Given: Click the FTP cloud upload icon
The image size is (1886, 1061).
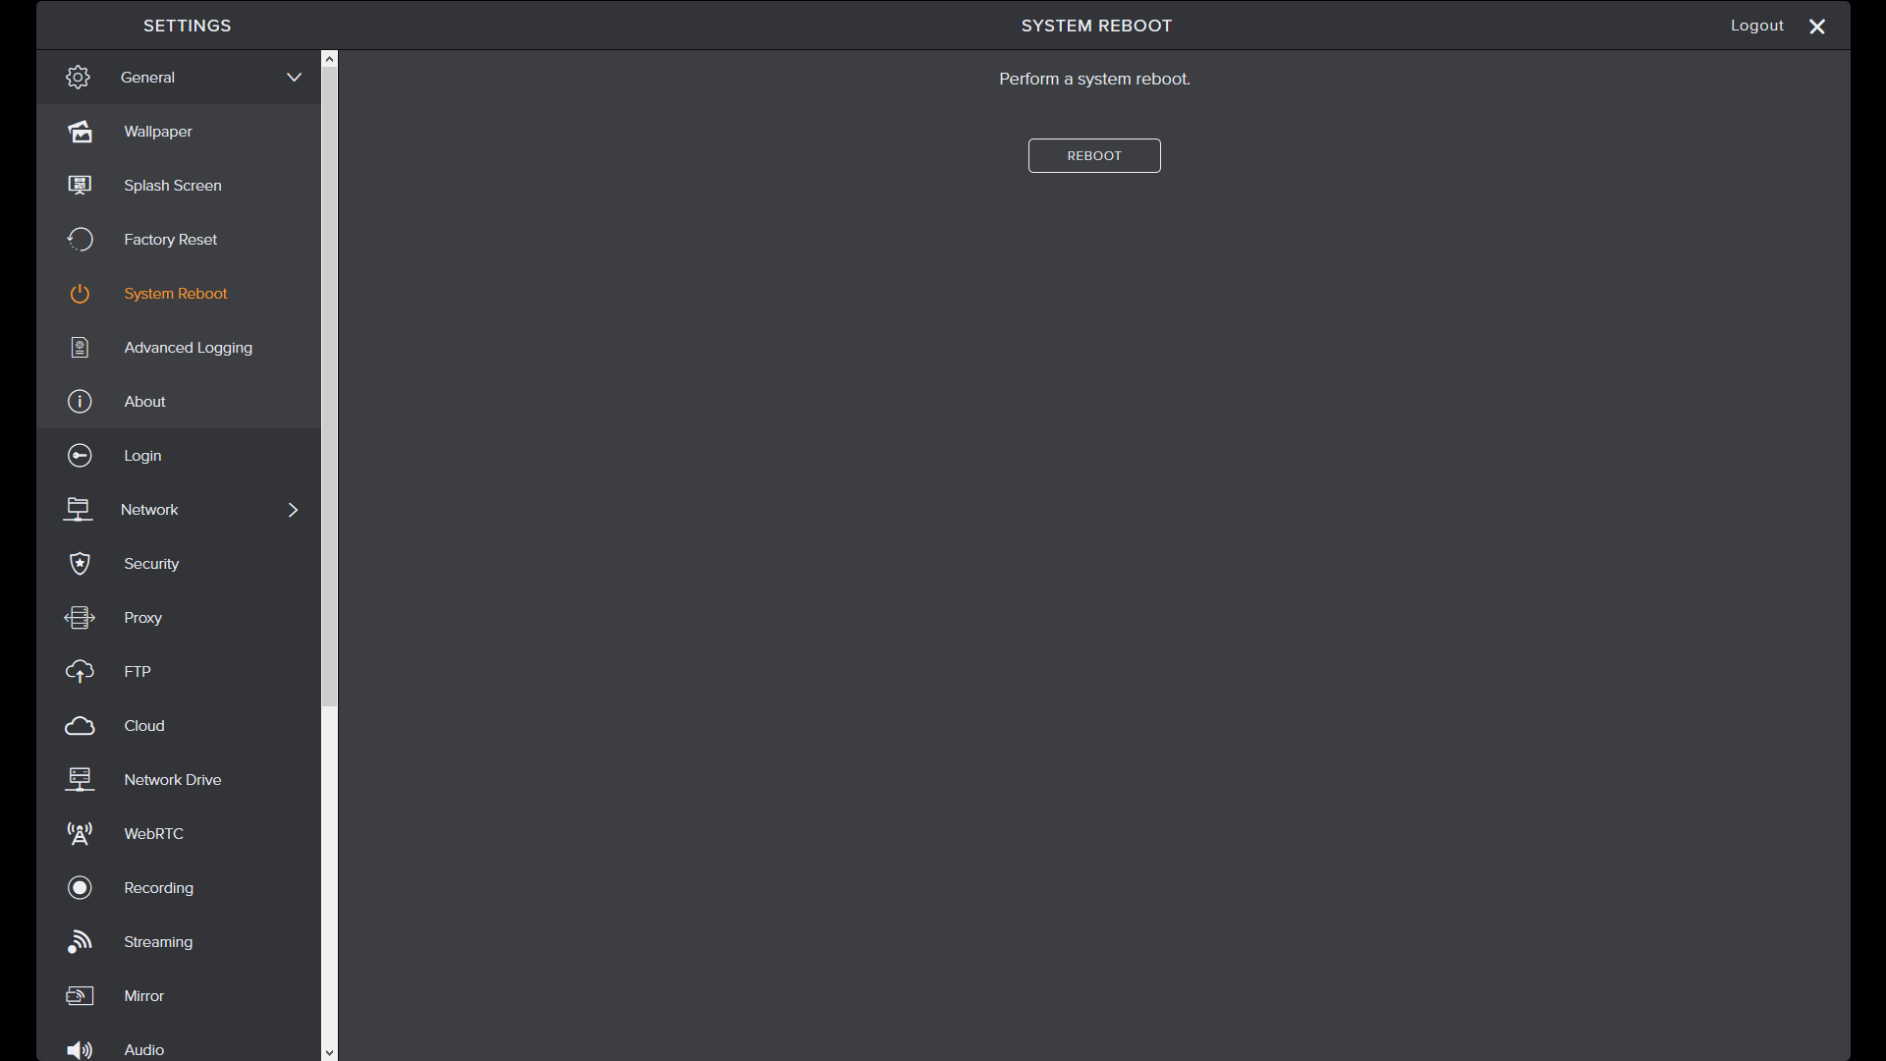Looking at the screenshot, I should coord(80,671).
